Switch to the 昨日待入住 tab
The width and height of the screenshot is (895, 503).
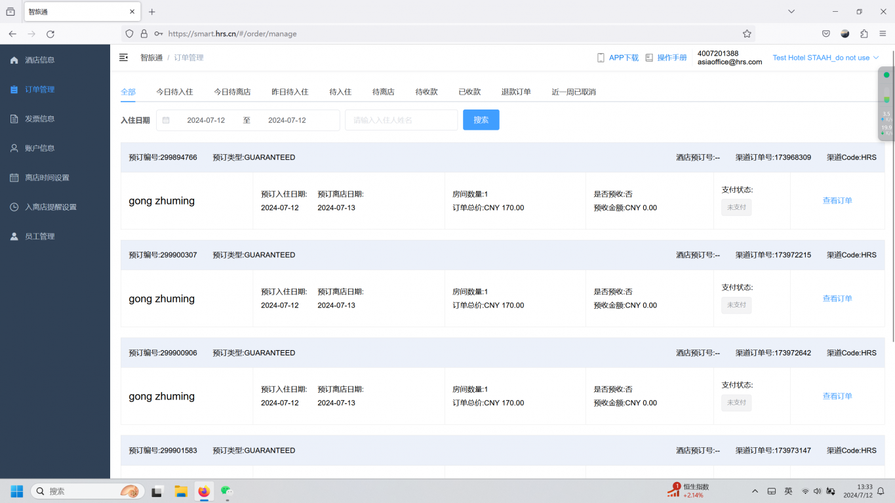click(290, 92)
